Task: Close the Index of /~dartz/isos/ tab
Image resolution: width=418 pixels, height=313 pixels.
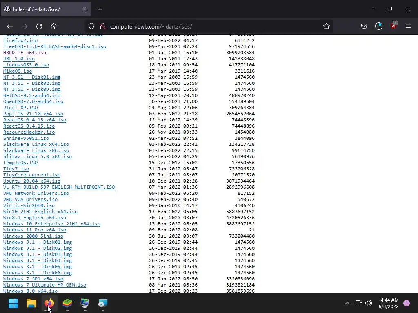Action: [84, 9]
